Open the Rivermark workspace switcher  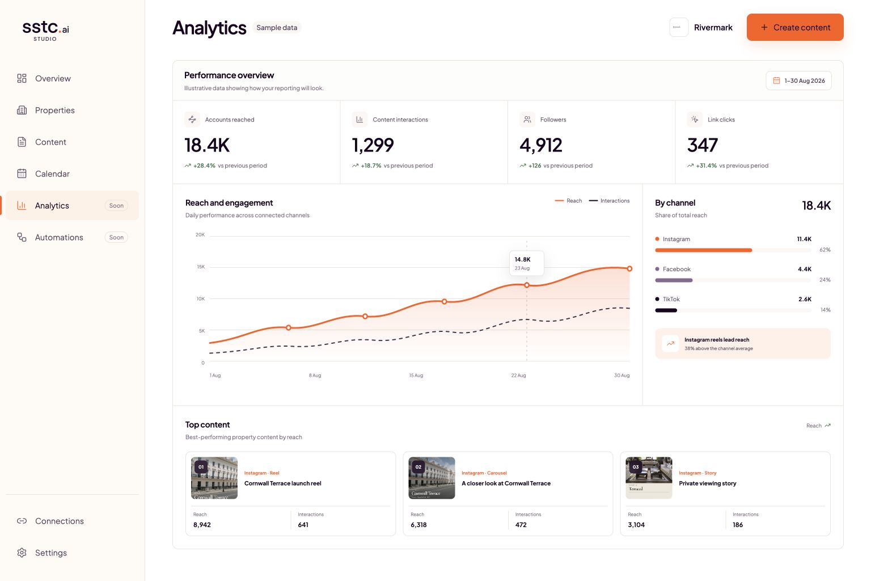point(701,27)
